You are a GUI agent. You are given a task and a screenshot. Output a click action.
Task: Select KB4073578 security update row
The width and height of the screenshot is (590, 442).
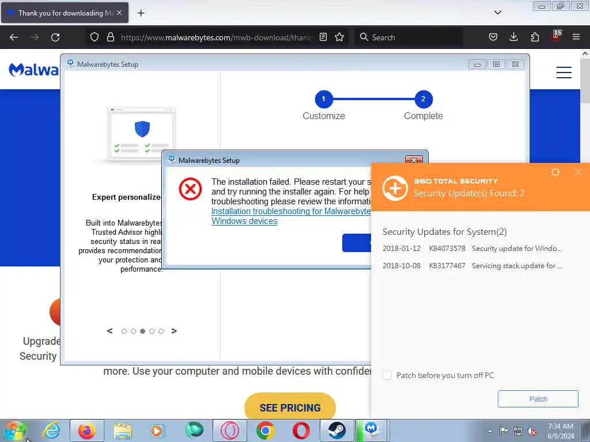point(472,249)
